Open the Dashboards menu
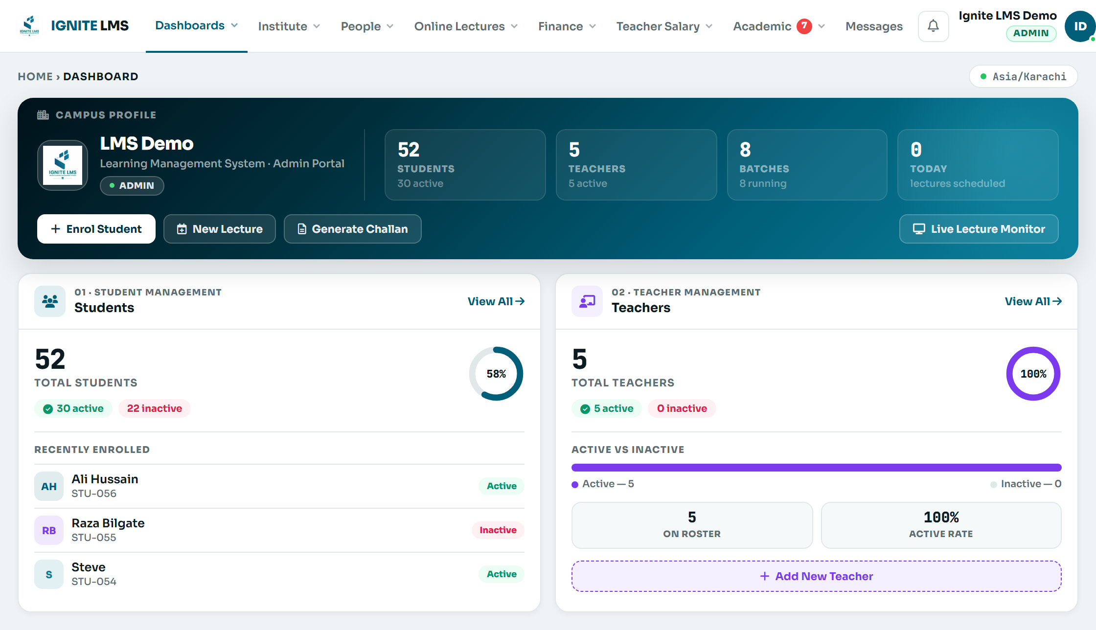This screenshot has height=630, width=1096. (x=197, y=25)
